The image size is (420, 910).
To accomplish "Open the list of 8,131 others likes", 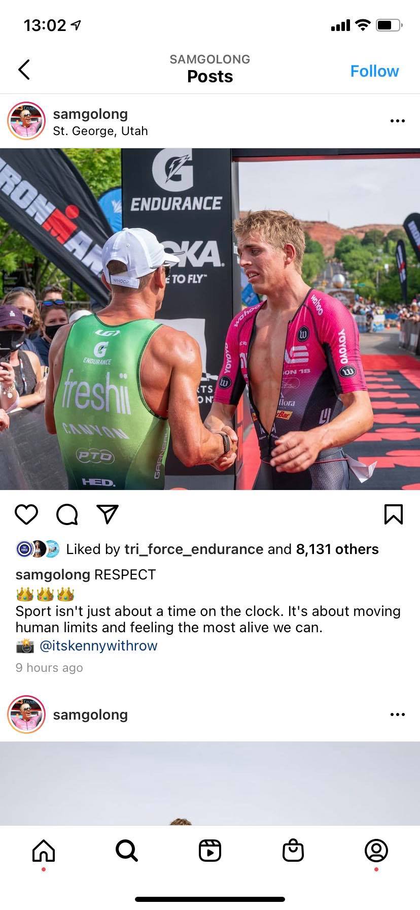I will pyautogui.click(x=337, y=549).
